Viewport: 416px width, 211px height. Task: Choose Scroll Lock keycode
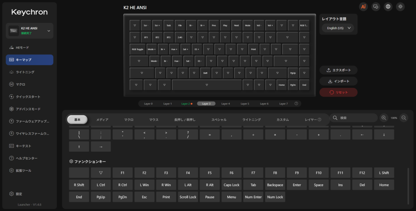188,197
